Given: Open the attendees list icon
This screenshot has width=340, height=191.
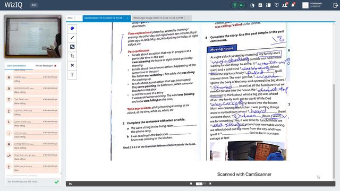Looking at the screenshot, I should (x=285, y=5).
